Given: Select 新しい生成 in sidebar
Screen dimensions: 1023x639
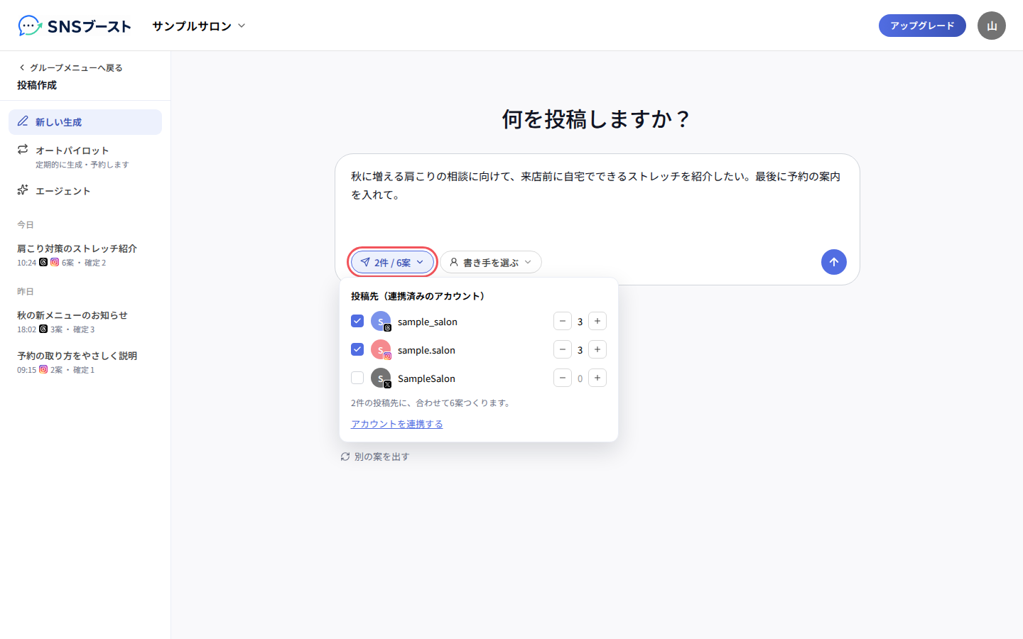Looking at the screenshot, I should click(85, 122).
